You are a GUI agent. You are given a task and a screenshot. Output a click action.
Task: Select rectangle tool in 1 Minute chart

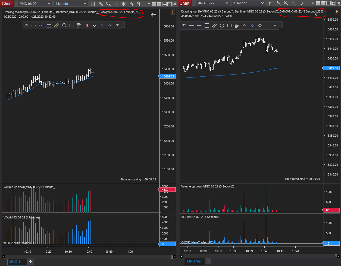point(72,25)
